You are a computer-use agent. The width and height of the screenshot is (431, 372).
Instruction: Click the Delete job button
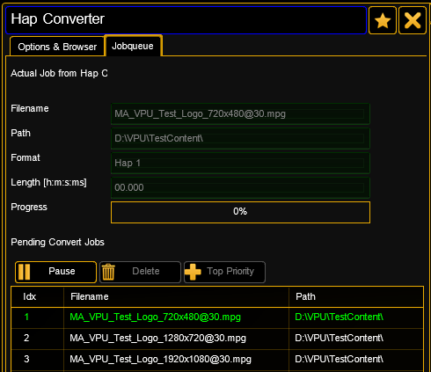pos(140,272)
